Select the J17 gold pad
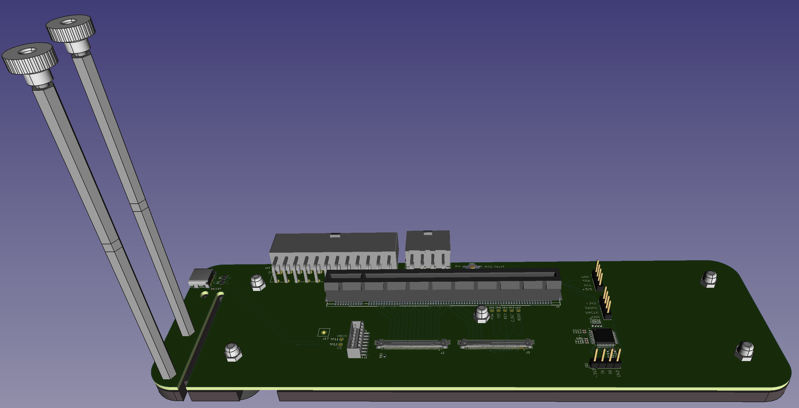799x408 pixels. [324, 332]
